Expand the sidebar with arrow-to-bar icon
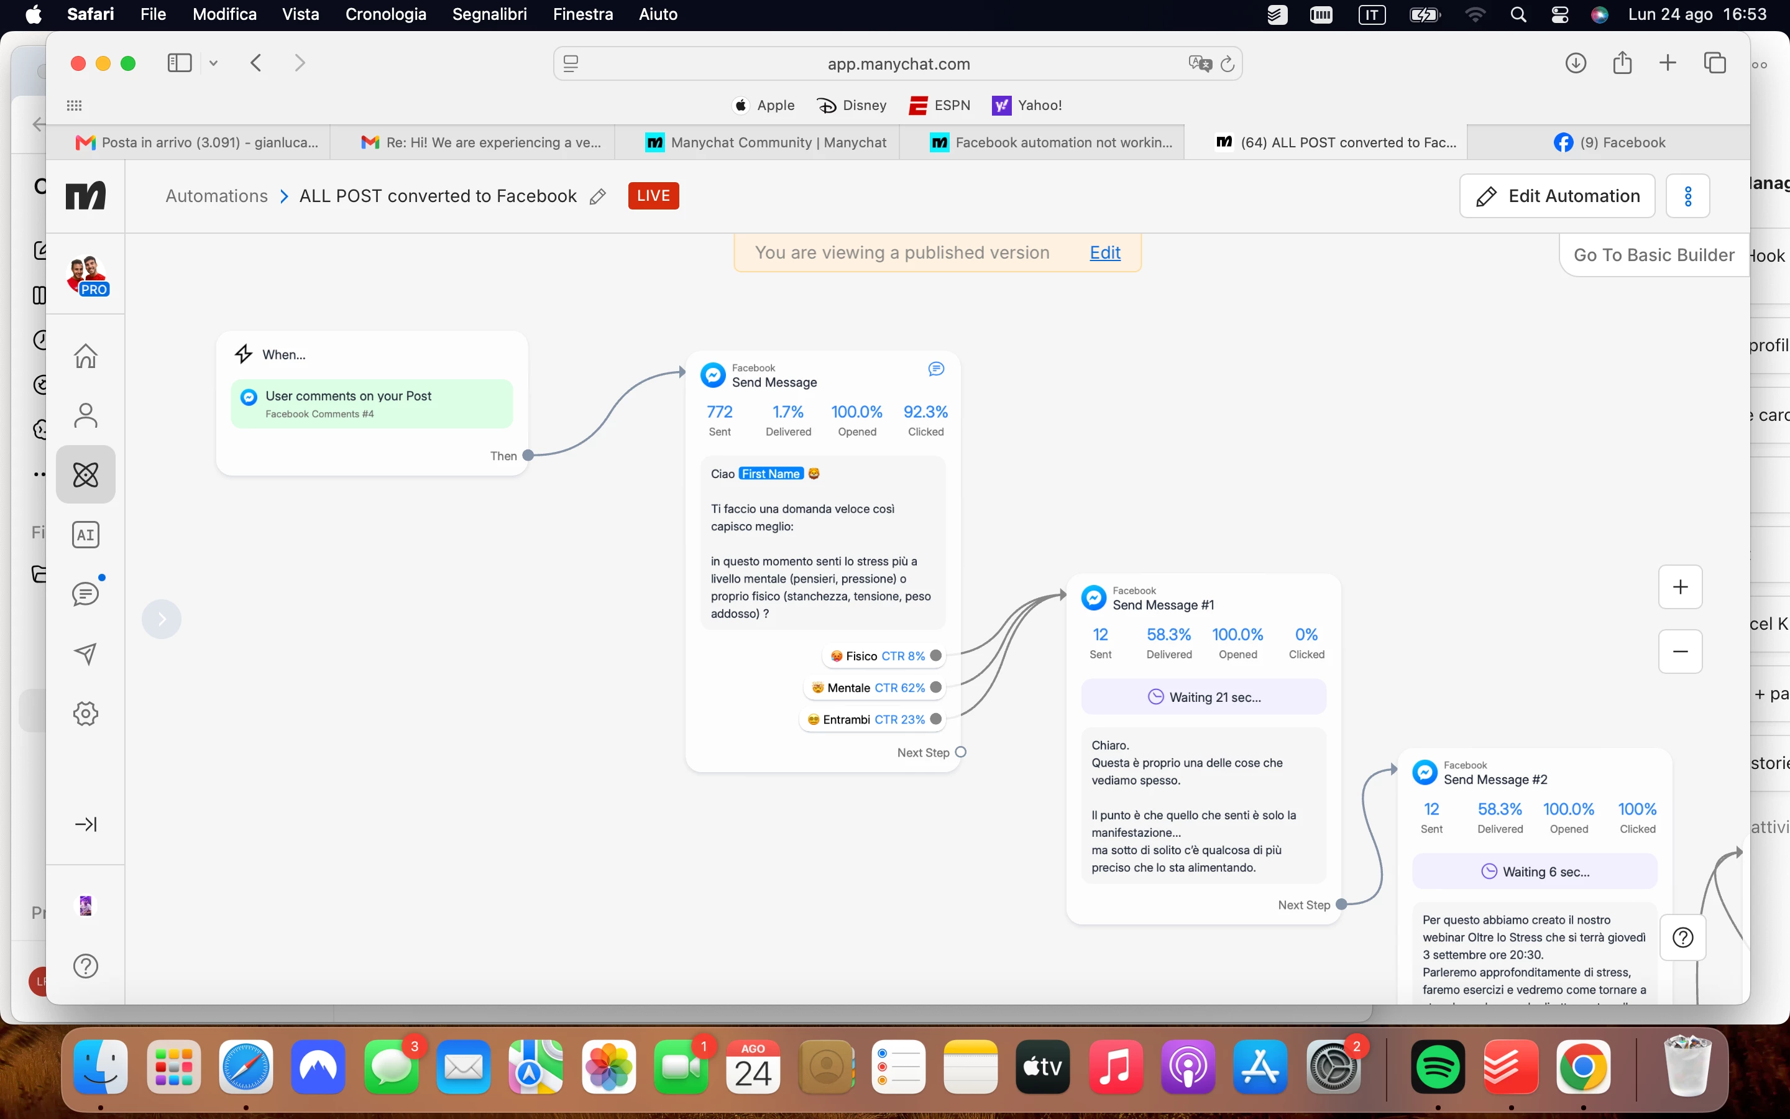Screen dimensions: 1790x1119 [86, 824]
